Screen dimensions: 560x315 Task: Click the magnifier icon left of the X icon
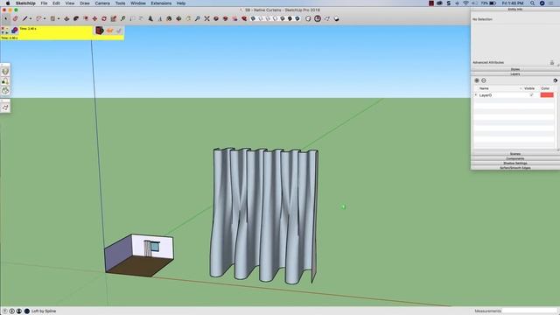(x=197, y=18)
